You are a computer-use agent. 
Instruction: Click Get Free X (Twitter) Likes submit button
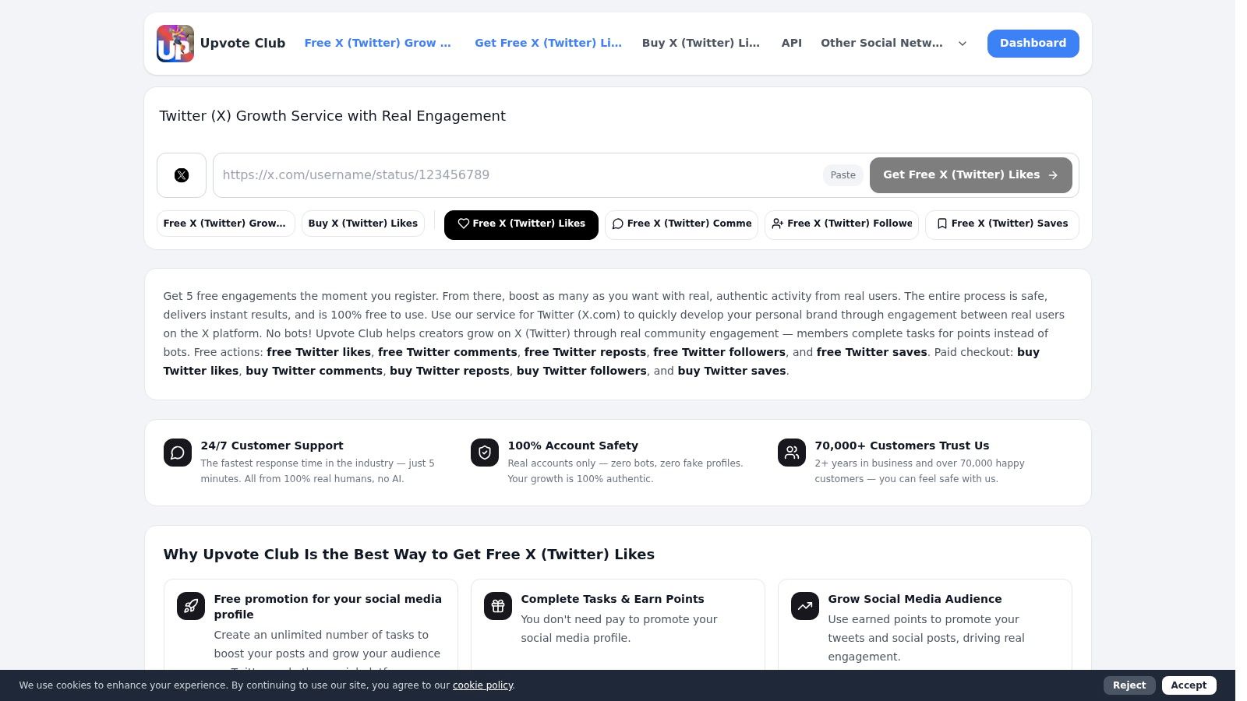pyautogui.click(x=971, y=175)
